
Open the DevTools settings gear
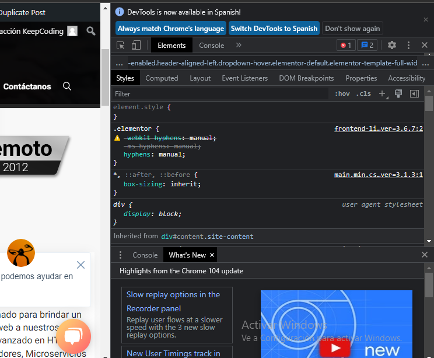pos(391,45)
